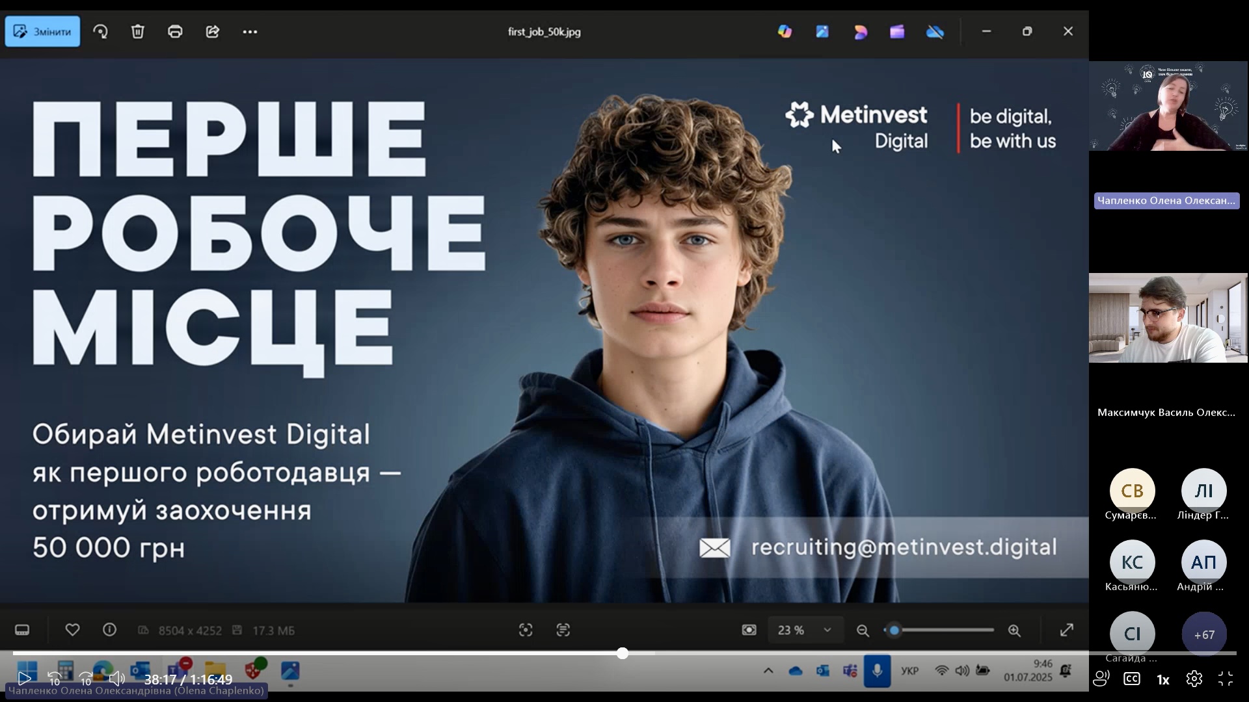Screen dimensions: 1249x702
Task: Open the Designer icon in Photos title bar
Action: 860,31
